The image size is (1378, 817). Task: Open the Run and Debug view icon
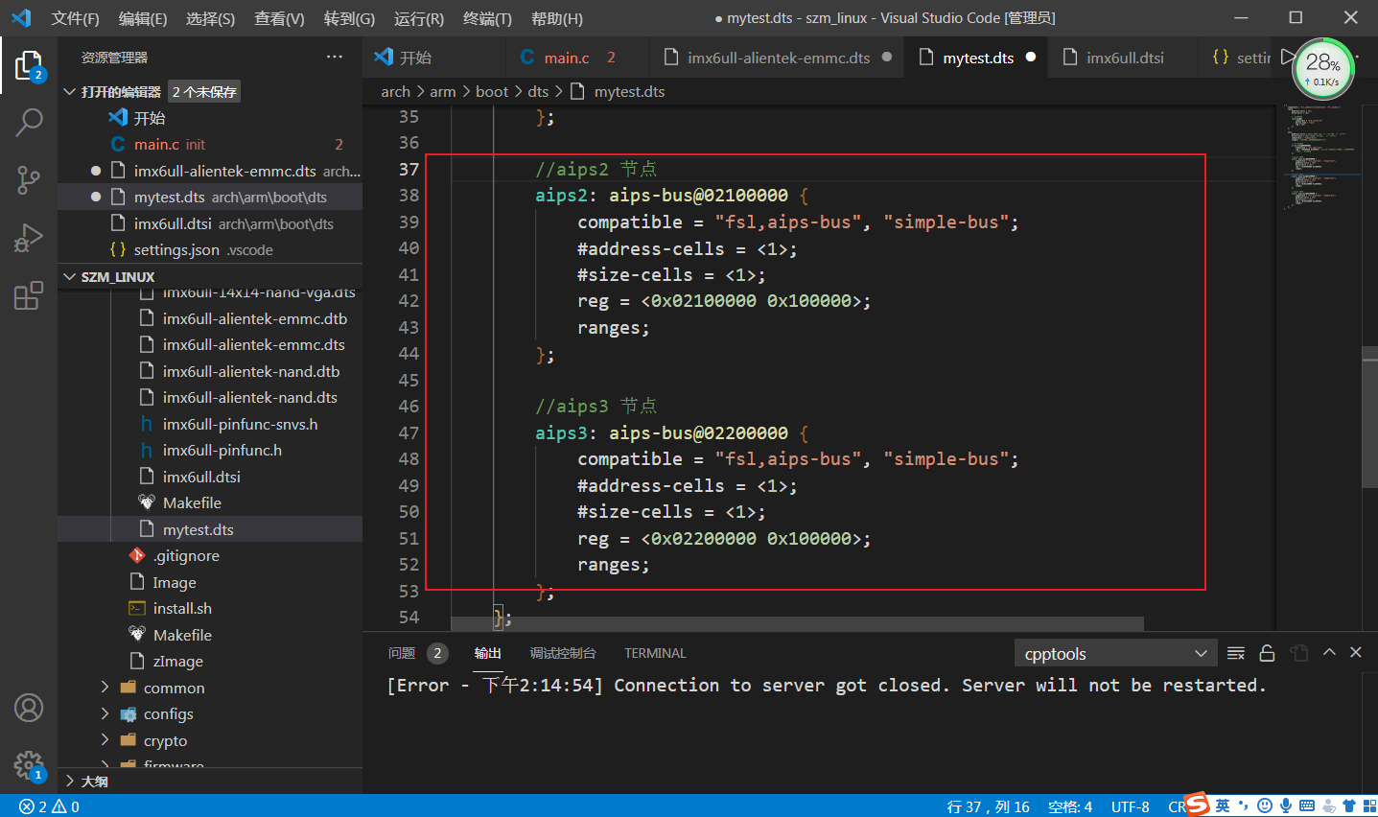(x=29, y=237)
